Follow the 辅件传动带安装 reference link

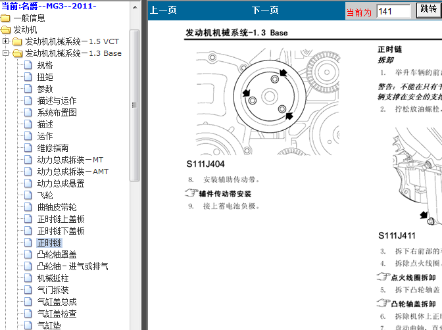coord(225,194)
